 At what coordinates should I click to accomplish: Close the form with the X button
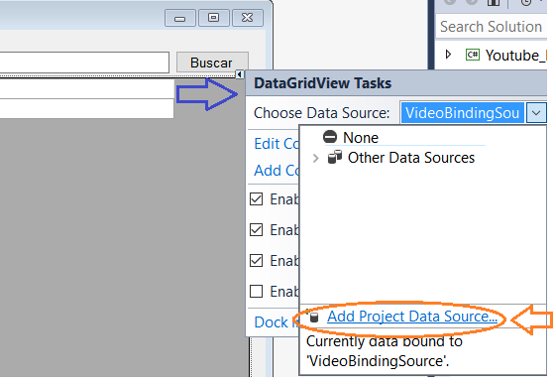pos(248,18)
